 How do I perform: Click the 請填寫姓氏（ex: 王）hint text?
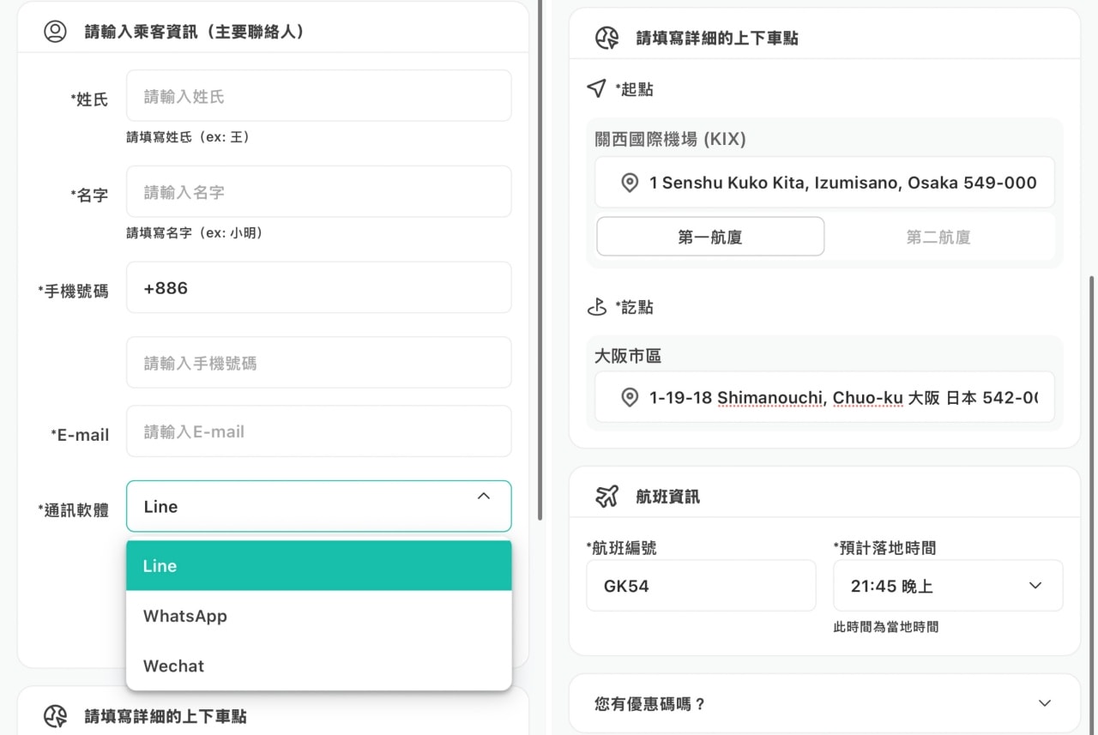(x=190, y=136)
